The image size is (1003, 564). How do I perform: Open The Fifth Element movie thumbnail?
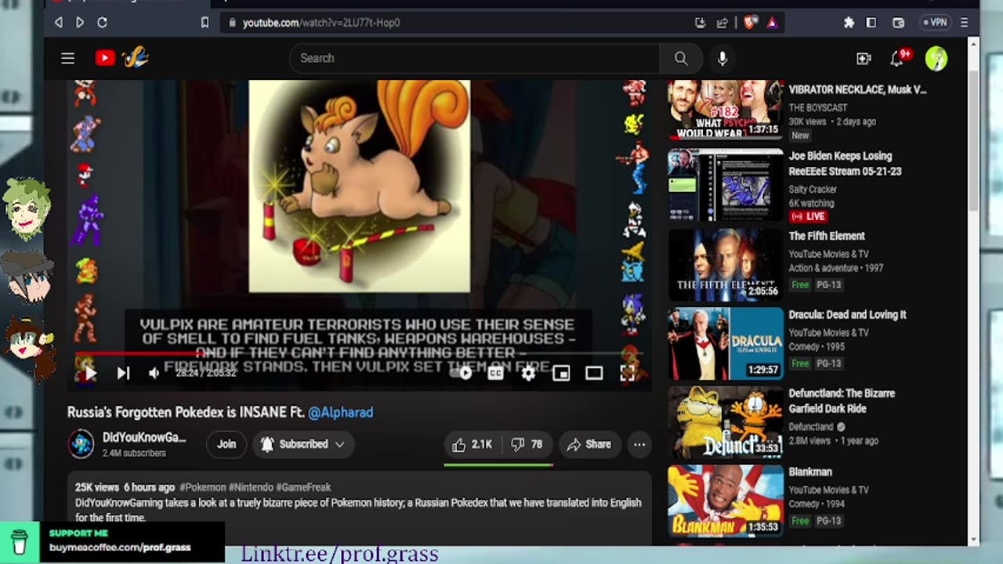725,265
